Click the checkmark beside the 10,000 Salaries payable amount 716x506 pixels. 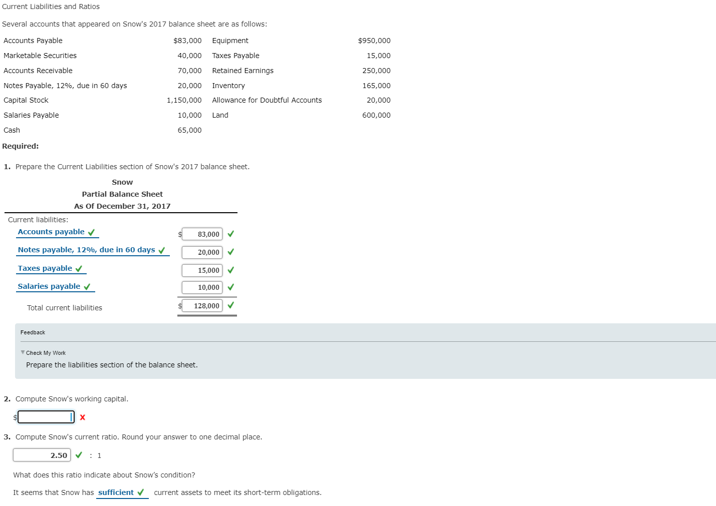[230, 287]
